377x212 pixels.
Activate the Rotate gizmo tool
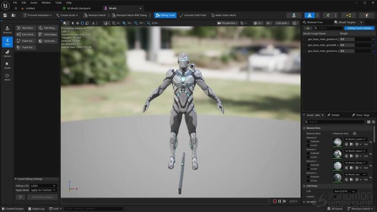pos(82,23)
